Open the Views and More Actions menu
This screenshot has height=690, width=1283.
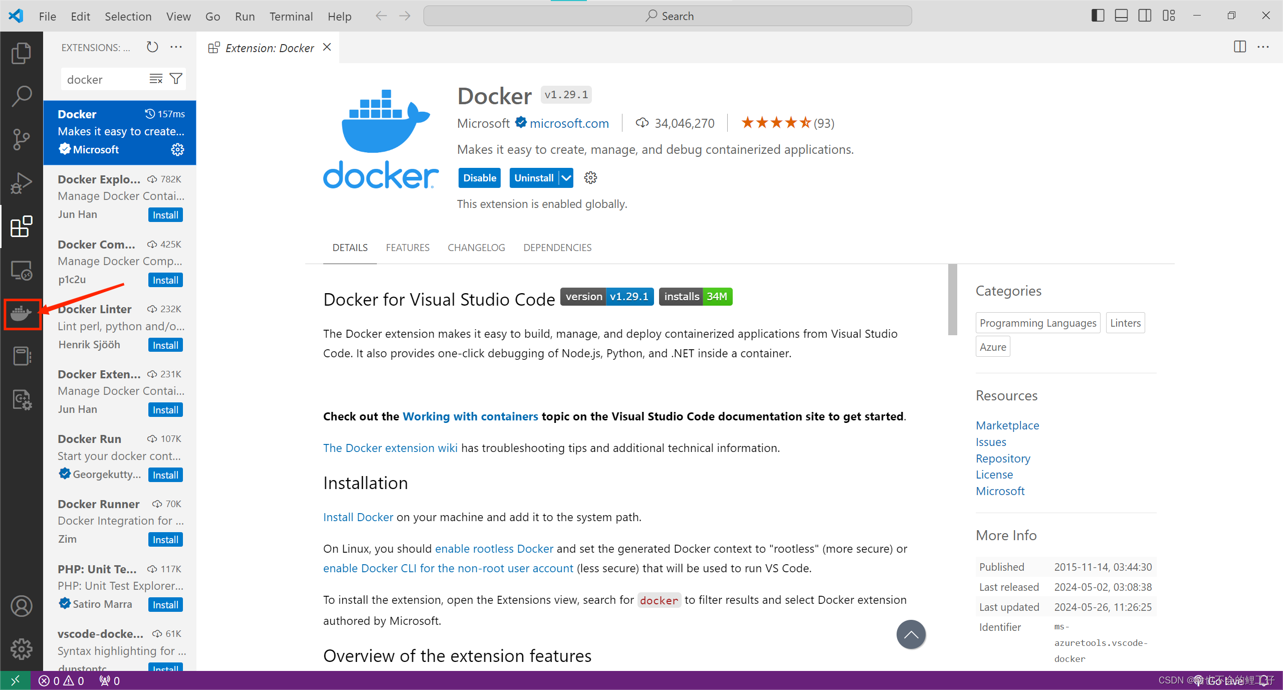pos(175,47)
